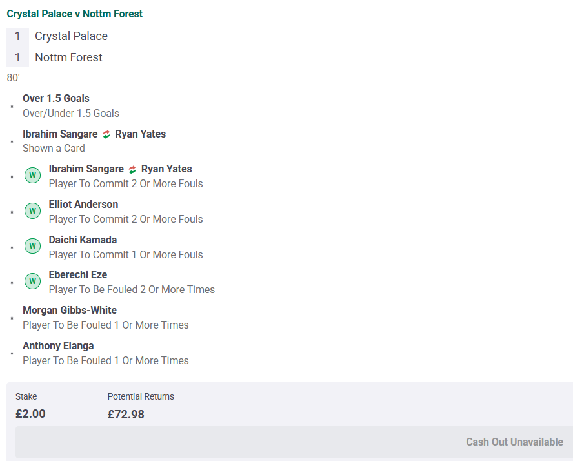The width and height of the screenshot is (573, 461).
Task: Select the Over 1.5 Goals selection
Action: coord(56,99)
